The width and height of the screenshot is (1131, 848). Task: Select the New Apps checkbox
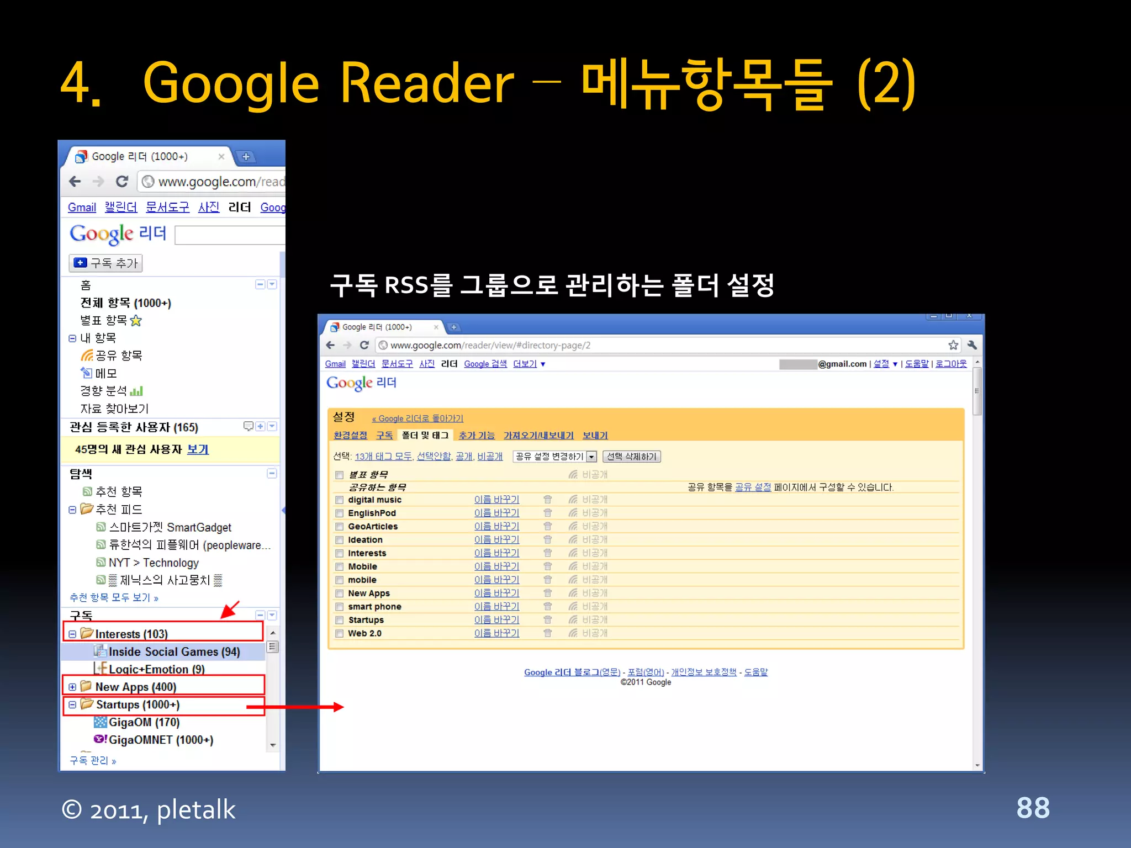[x=339, y=593]
